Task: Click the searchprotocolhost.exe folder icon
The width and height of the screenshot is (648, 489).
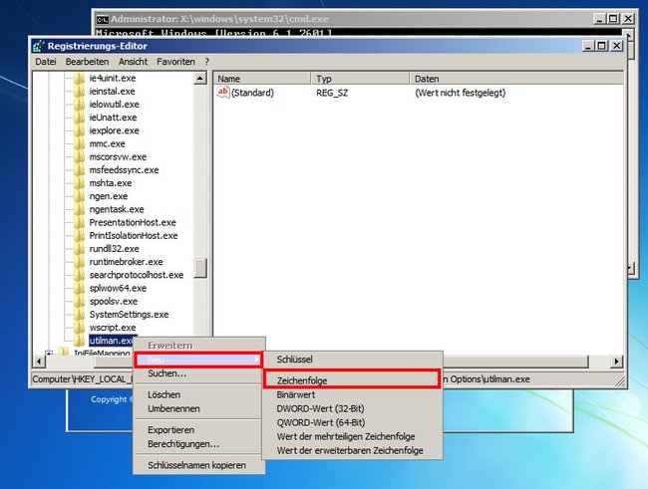Action: pyautogui.click(x=80, y=275)
